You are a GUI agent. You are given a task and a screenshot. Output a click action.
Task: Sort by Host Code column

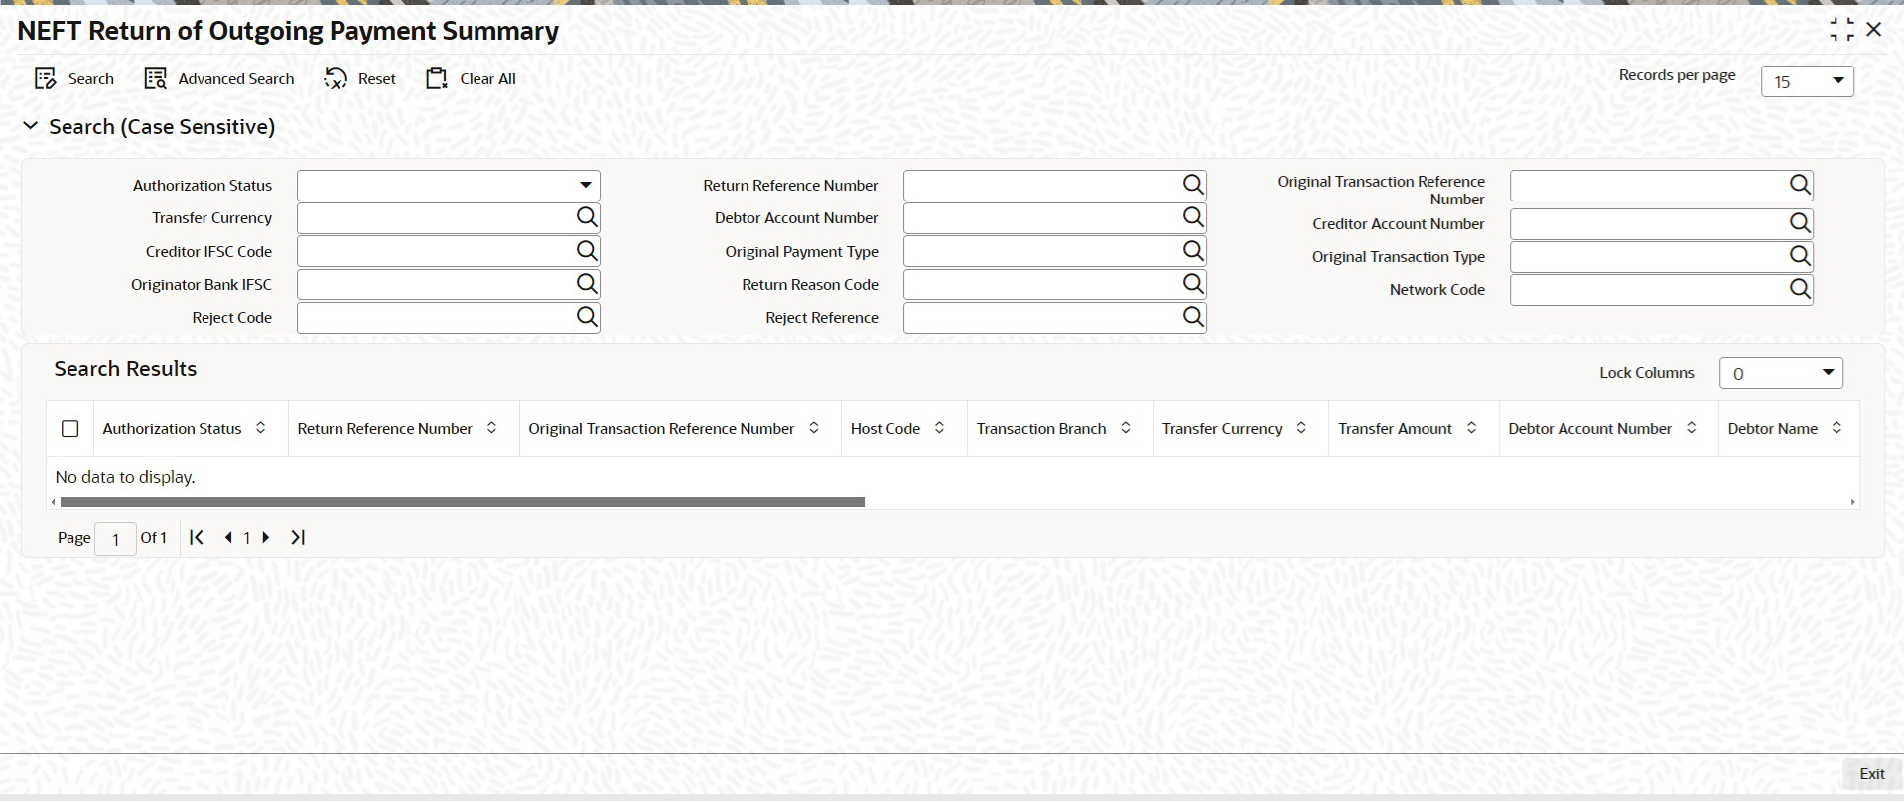tap(939, 428)
